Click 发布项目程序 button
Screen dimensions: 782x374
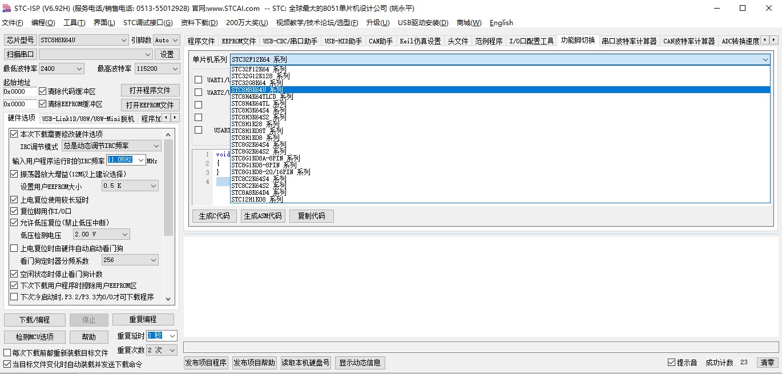pyautogui.click(x=207, y=363)
